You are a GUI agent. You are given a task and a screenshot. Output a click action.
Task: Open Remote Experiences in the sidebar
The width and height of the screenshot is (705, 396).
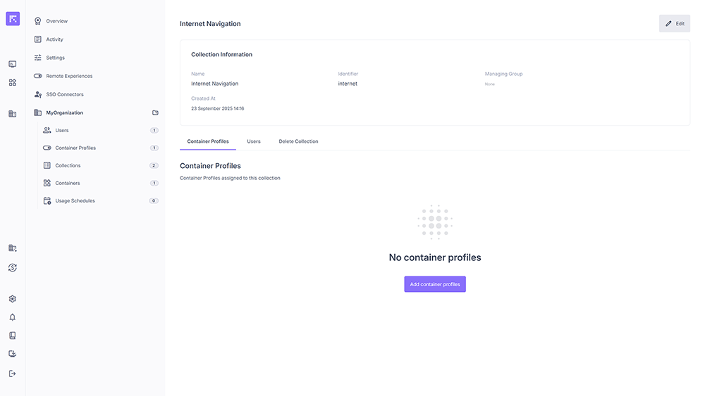pos(69,76)
